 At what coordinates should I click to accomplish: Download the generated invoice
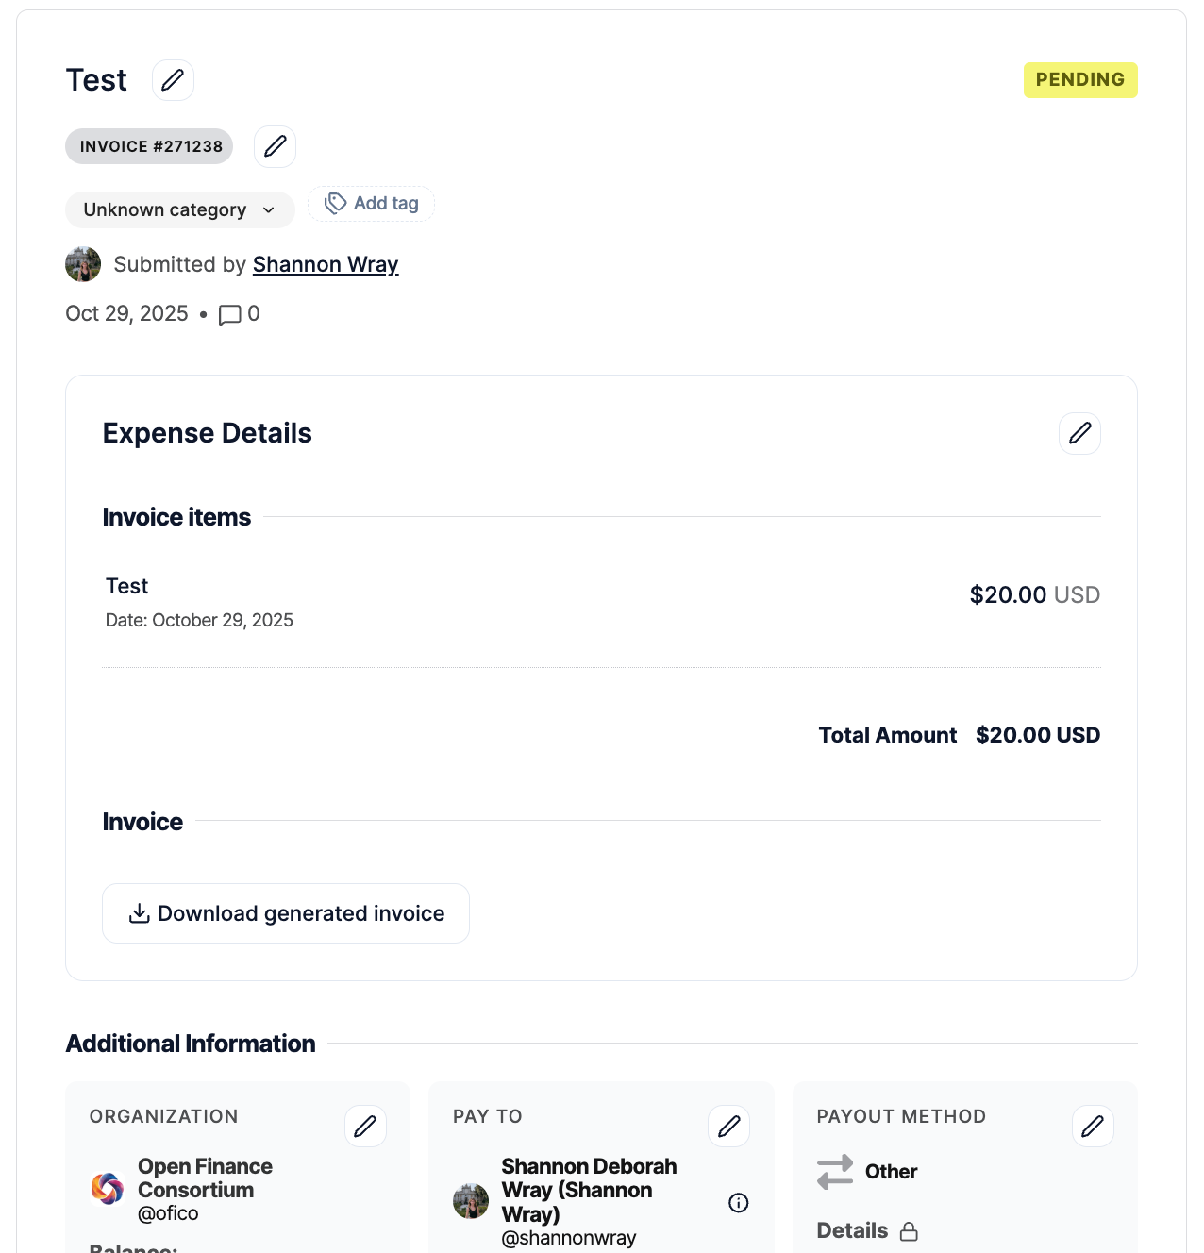click(286, 913)
